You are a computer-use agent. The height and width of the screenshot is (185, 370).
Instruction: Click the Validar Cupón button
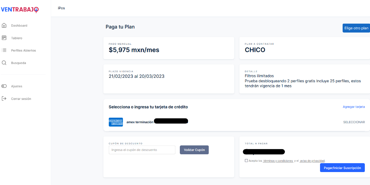pyautogui.click(x=194, y=150)
